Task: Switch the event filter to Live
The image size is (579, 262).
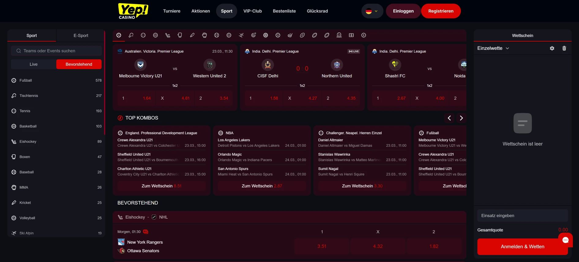Action: pos(34,64)
